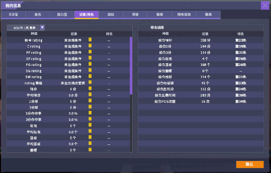Image resolution: width=271 pixels, height=173 pixels.
Task: Switch to the 프로필 tab
Action: pos(13,15)
